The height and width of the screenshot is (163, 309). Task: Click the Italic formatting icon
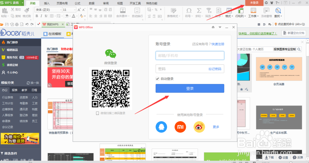pos(41,16)
